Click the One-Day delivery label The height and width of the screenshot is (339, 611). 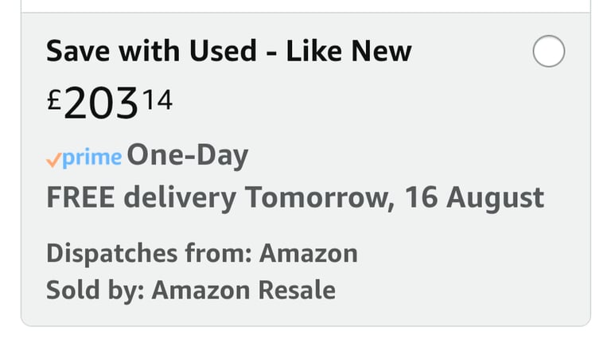(188, 155)
